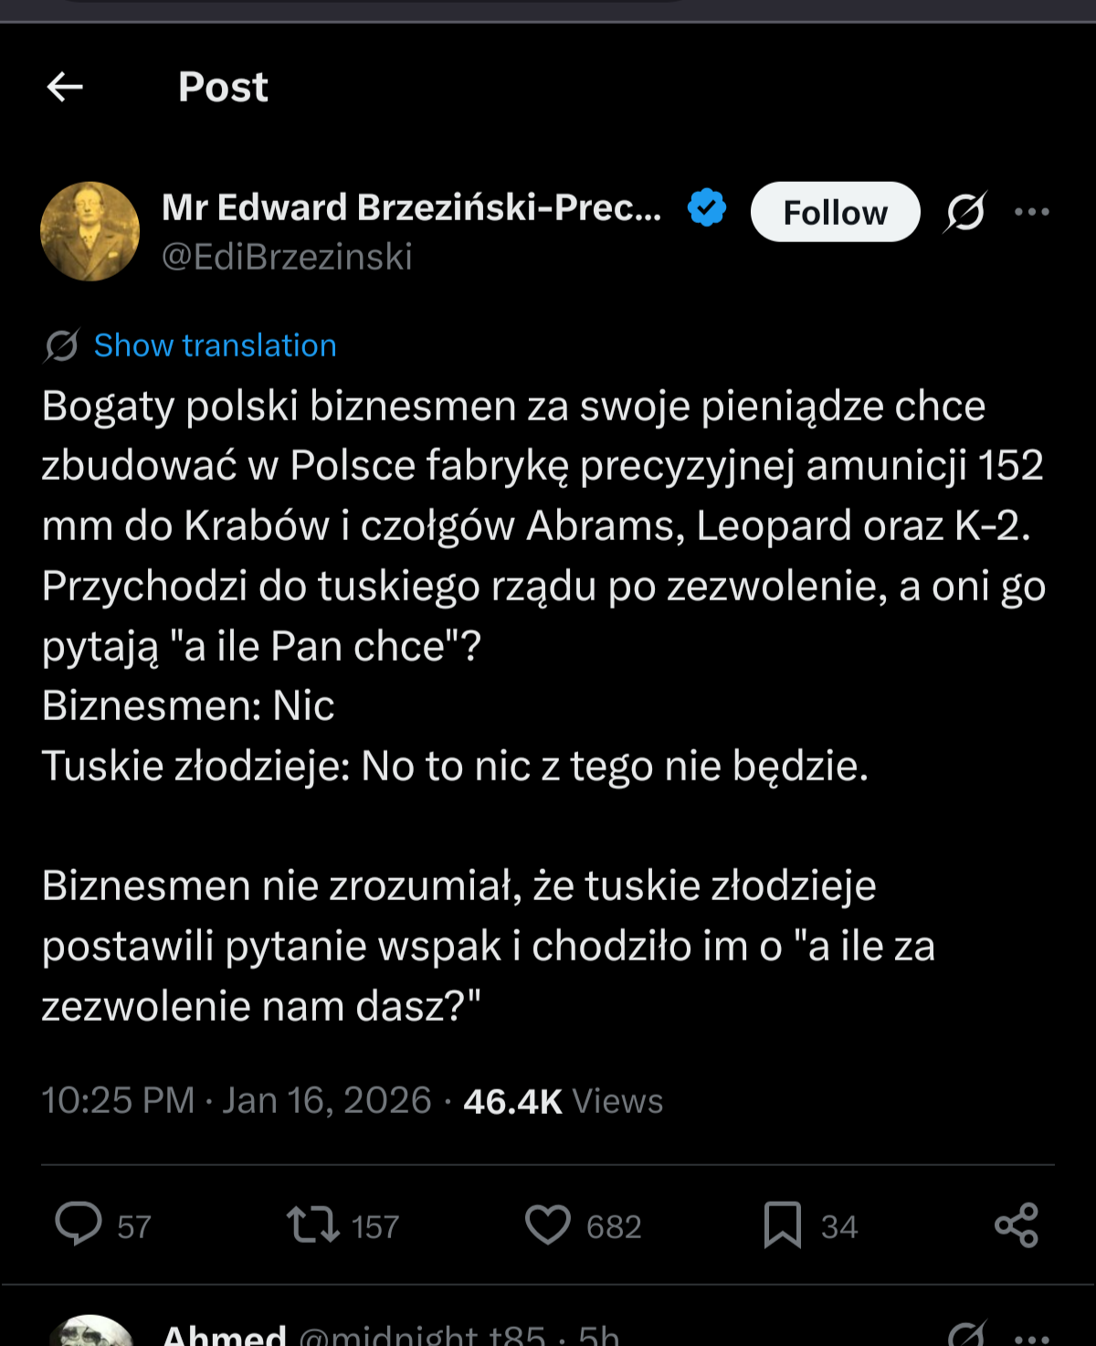Open the post's three-dot more menu

(1032, 212)
